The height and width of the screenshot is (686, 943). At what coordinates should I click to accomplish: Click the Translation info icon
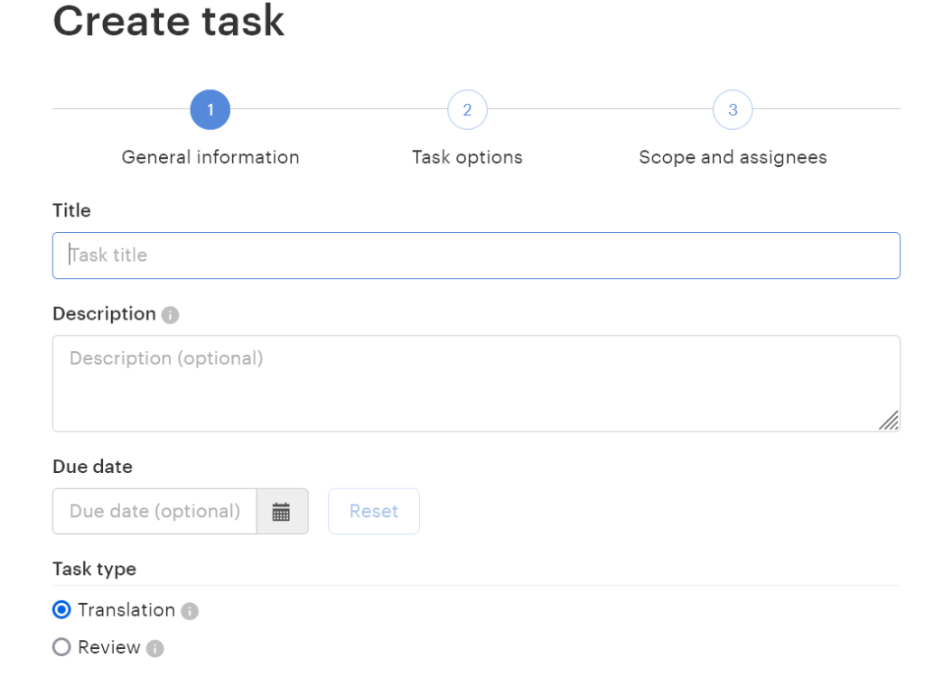pyautogui.click(x=190, y=611)
